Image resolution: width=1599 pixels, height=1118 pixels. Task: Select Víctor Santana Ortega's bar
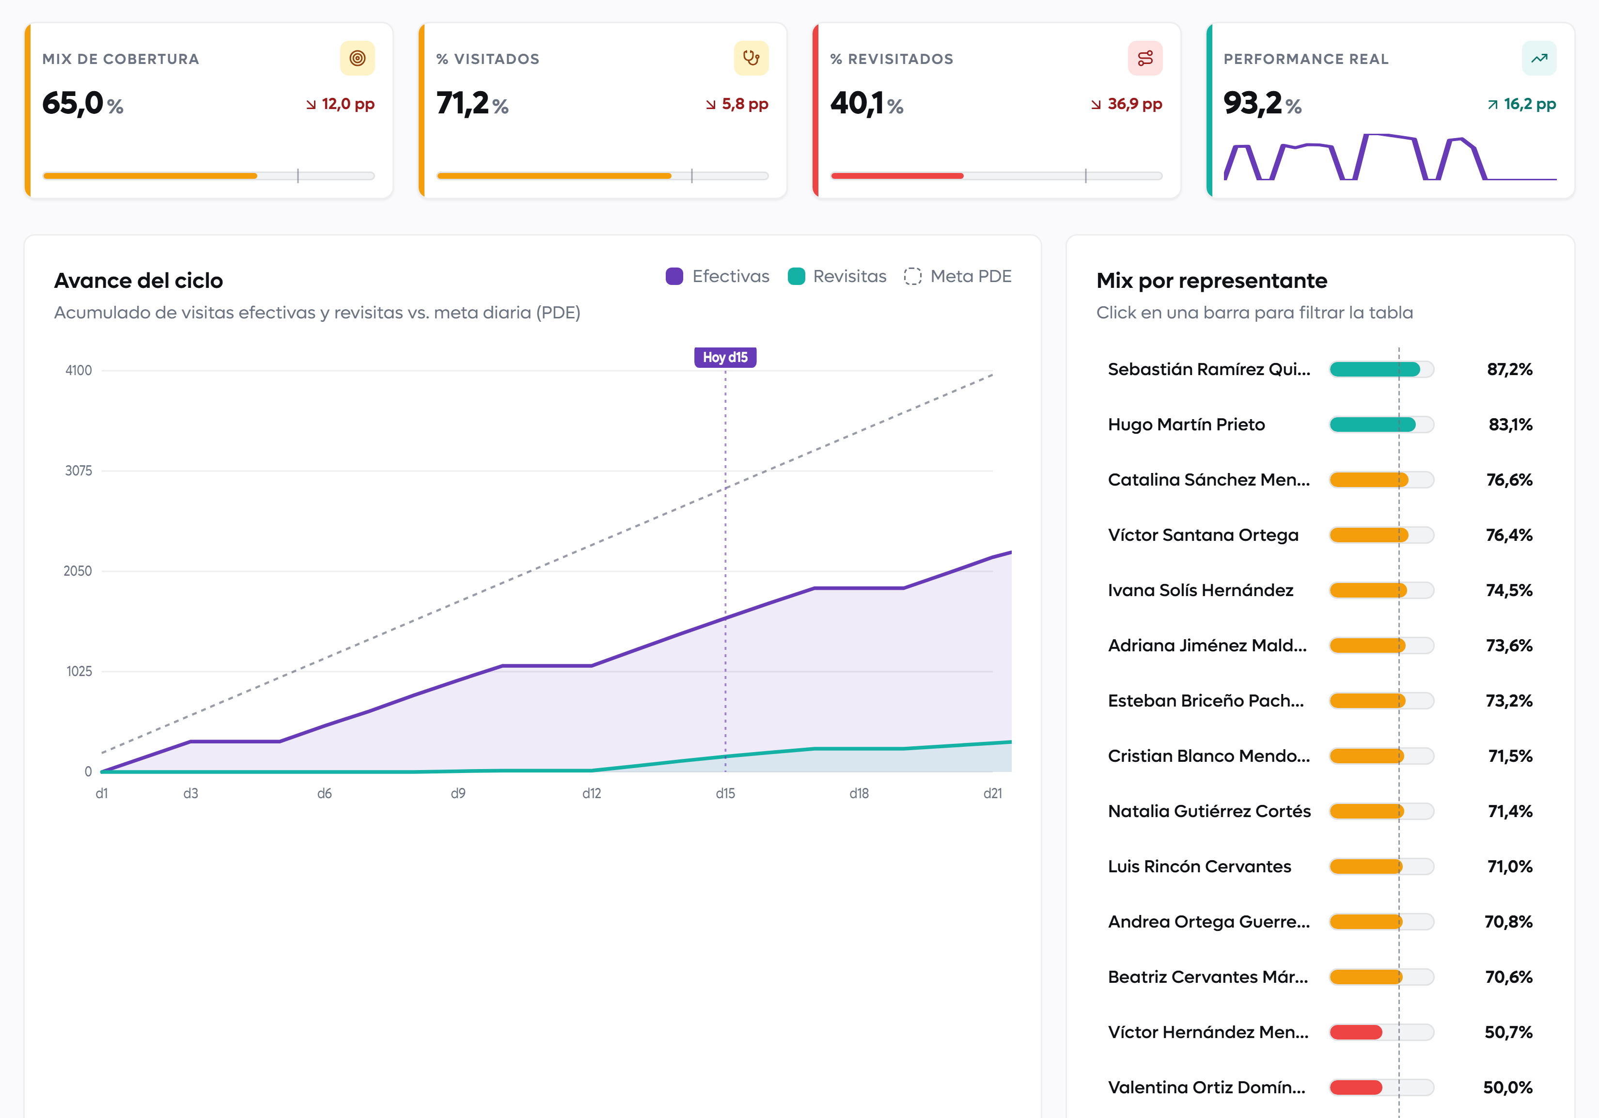(x=1381, y=535)
